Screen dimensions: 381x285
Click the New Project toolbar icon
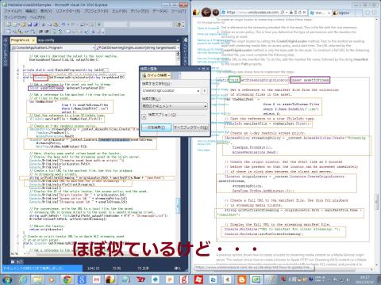[9, 25]
